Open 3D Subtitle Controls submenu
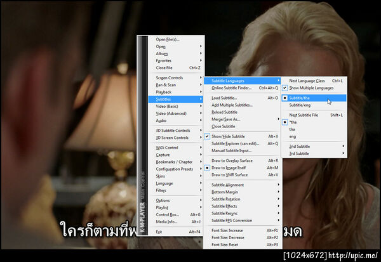 [x=175, y=131]
